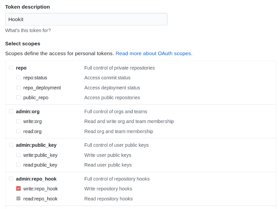Open Read more about OAuth scopes link
Screen dimensions: 279x209
click(x=154, y=54)
